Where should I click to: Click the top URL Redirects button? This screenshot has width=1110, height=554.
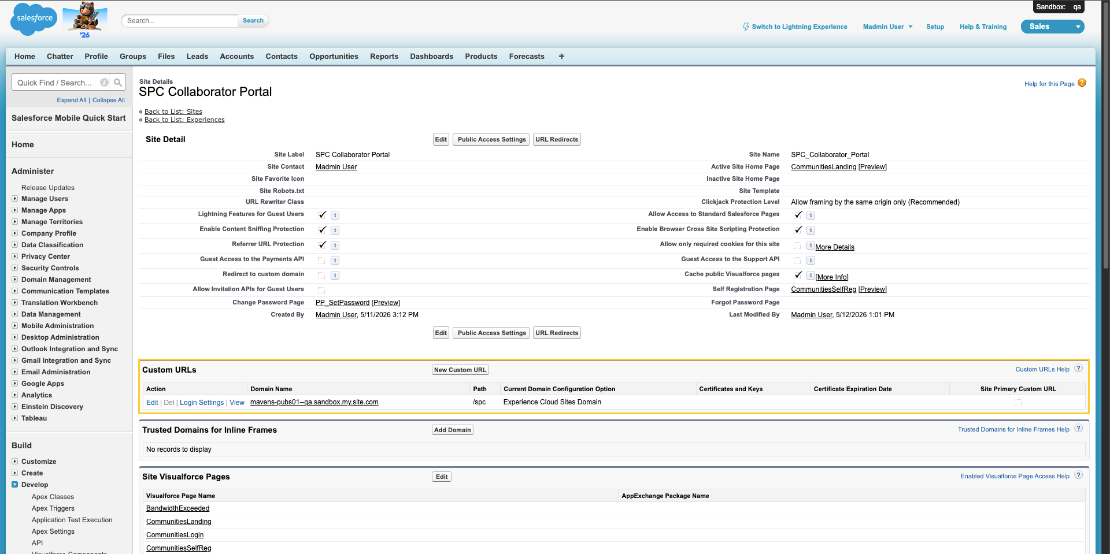(557, 139)
